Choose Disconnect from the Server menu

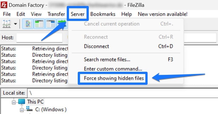[x=96, y=46]
